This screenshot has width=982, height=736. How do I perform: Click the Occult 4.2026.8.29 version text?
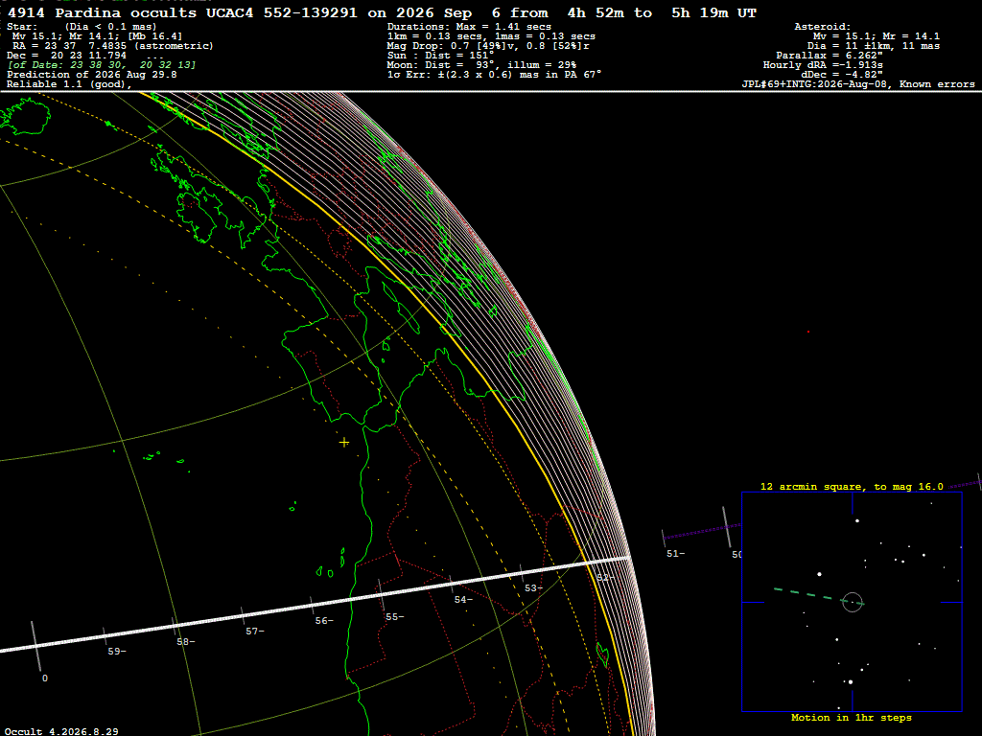tap(61, 731)
